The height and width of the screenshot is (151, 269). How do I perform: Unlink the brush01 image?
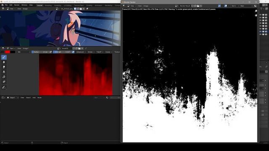(x=82, y=49)
